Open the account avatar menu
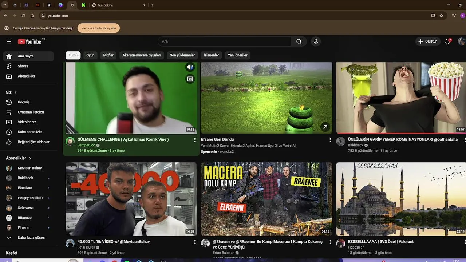The width and height of the screenshot is (466, 262). [462, 41]
